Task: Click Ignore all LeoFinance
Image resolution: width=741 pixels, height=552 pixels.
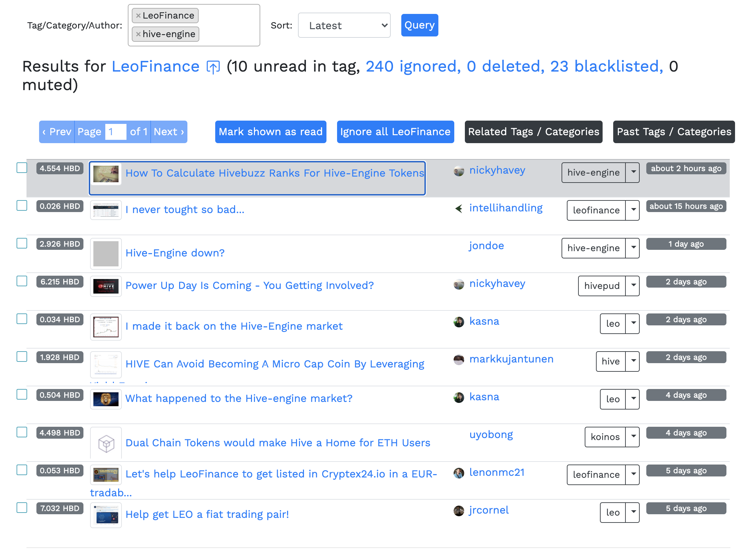Action: 395,132
